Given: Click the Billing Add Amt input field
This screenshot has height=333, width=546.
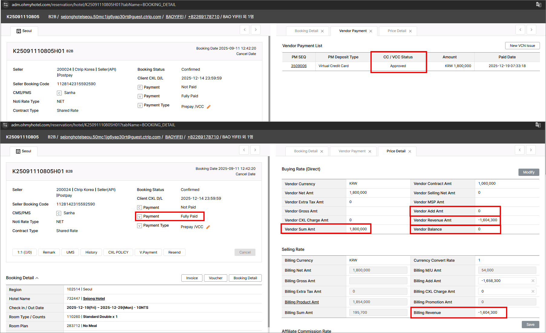Looking at the screenshot, I should pos(504,281).
